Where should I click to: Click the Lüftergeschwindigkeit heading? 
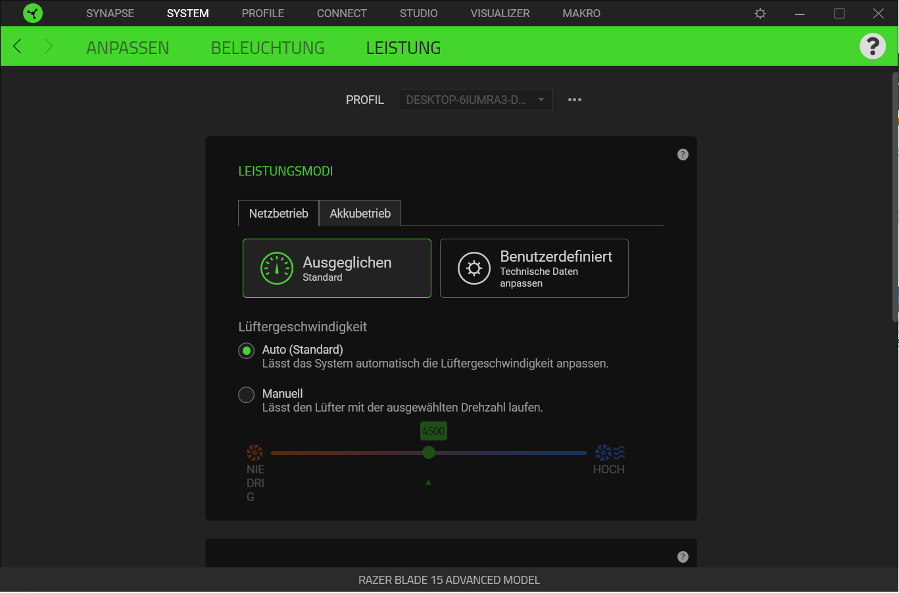[x=303, y=327]
